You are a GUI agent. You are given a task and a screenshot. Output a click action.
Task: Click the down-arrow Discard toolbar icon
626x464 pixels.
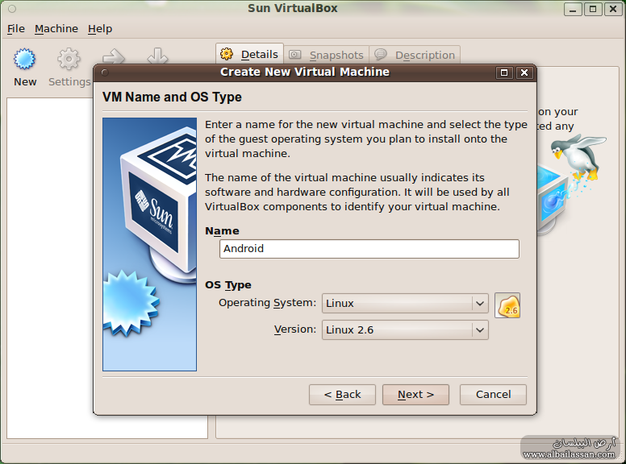click(157, 56)
